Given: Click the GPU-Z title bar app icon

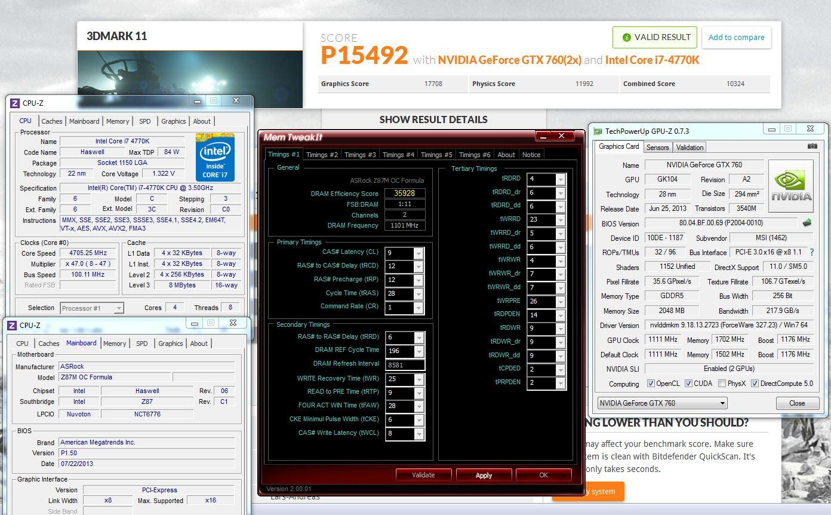Looking at the screenshot, I should [x=598, y=131].
